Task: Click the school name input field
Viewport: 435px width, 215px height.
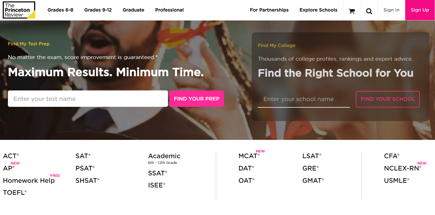Action: point(304,99)
